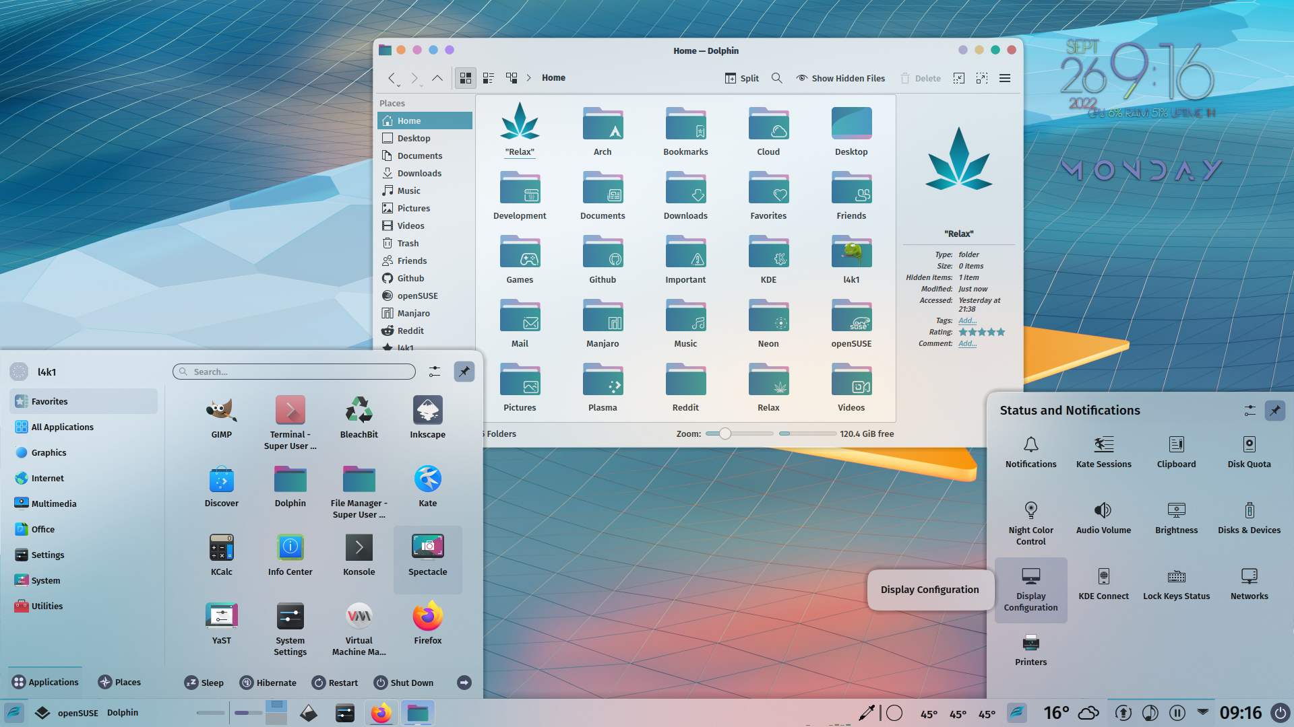Switch Dolphin to details tree view
Image resolution: width=1294 pixels, height=727 pixels.
click(x=512, y=78)
